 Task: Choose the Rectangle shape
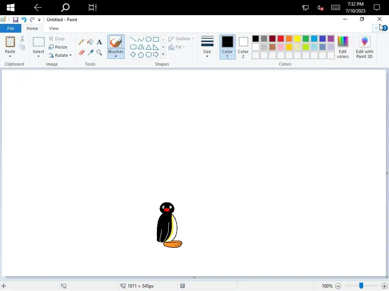pos(156,39)
